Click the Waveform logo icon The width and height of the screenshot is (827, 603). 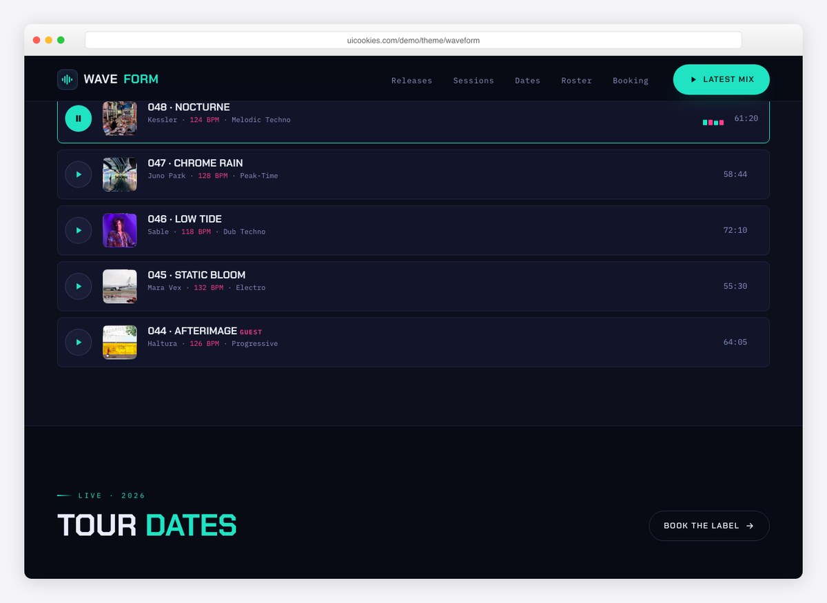point(68,79)
